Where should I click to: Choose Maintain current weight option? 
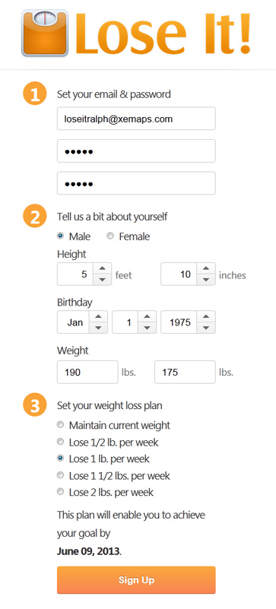(x=60, y=425)
